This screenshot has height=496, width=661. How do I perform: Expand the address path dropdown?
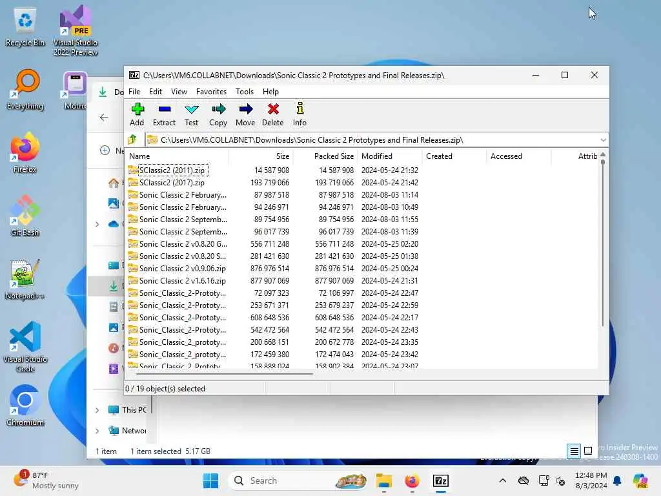pyautogui.click(x=604, y=140)
